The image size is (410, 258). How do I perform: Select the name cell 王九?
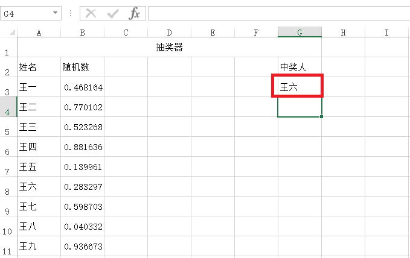coord(39,247)
